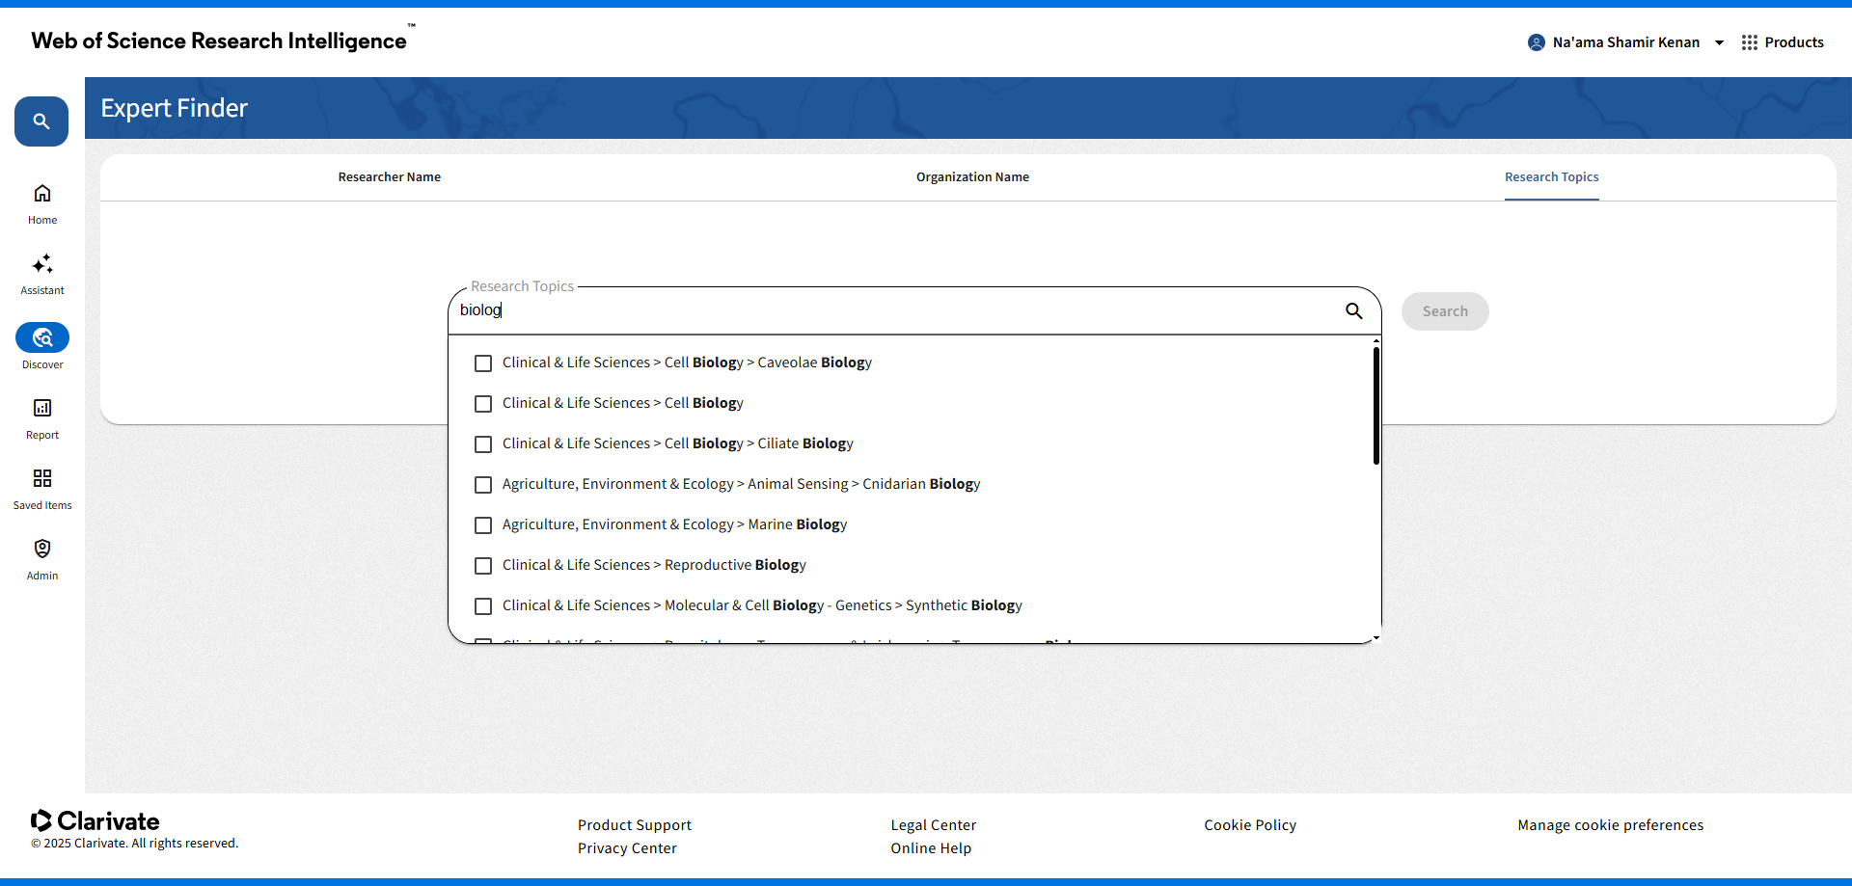Expand the Na'ama Shamir Kenan account dropdown arrow

click(1719, 42)
